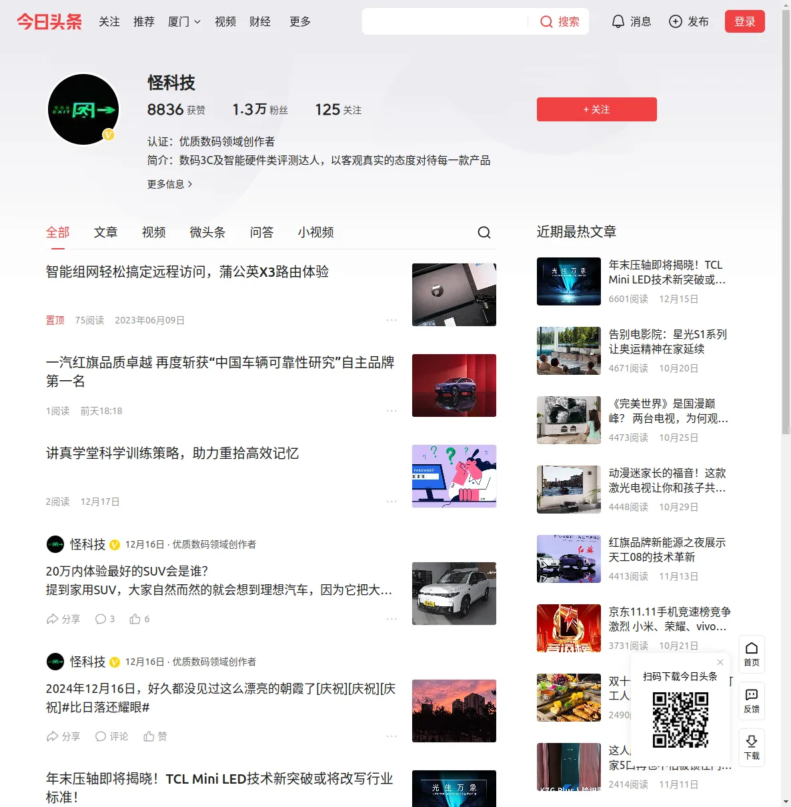The height and width of the screenshot is (807, 791).
Task: Like the SUV post with 6 likes
Action: 139,619
